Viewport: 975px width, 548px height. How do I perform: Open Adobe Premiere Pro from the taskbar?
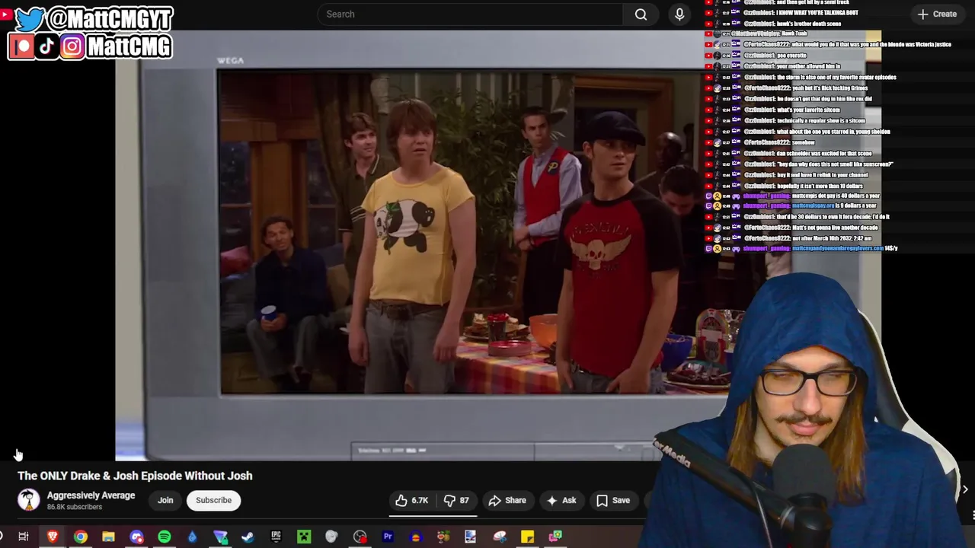[388, 537]
